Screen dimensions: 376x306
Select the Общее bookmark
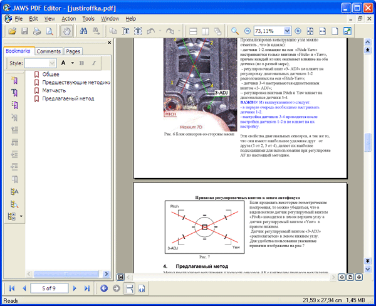[51, 75]
